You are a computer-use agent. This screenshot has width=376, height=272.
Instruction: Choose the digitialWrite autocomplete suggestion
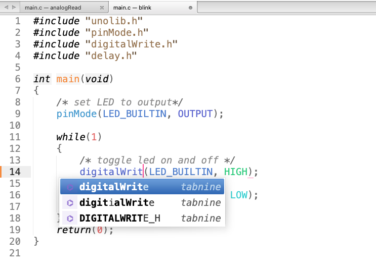pyautogui.click(x=142, y=203)
